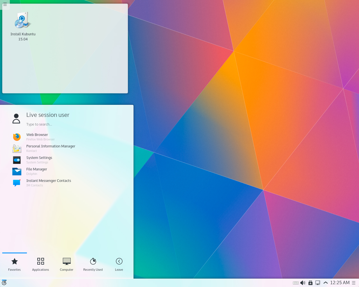Click the Live session user avatar icon
This screenshot has width=359, height=287.
click(x=16, y=119)
